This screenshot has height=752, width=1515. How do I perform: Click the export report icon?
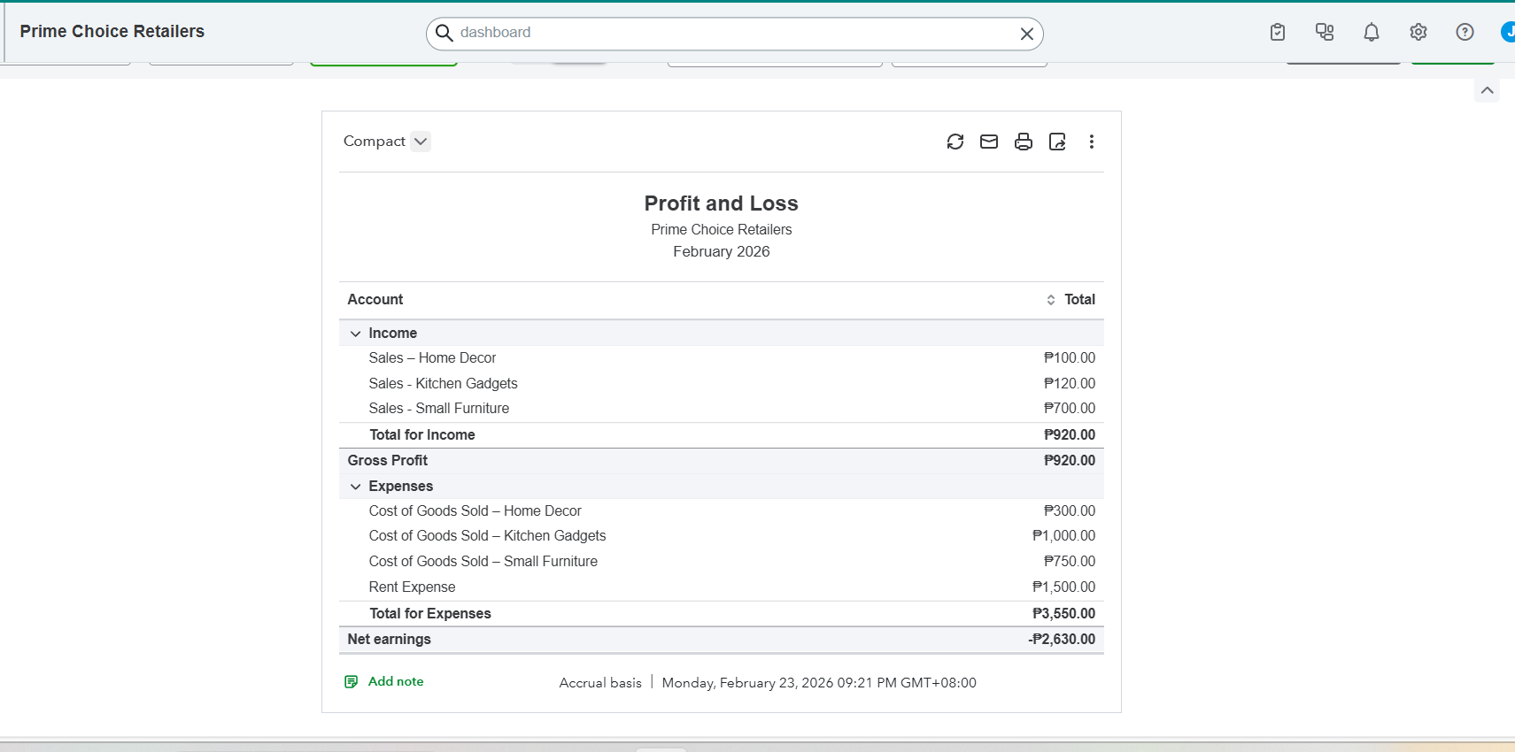pyautogui.click(x=1057, y=142)
